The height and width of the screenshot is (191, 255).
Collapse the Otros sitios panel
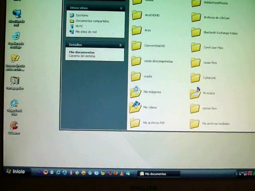click(121, 8)
